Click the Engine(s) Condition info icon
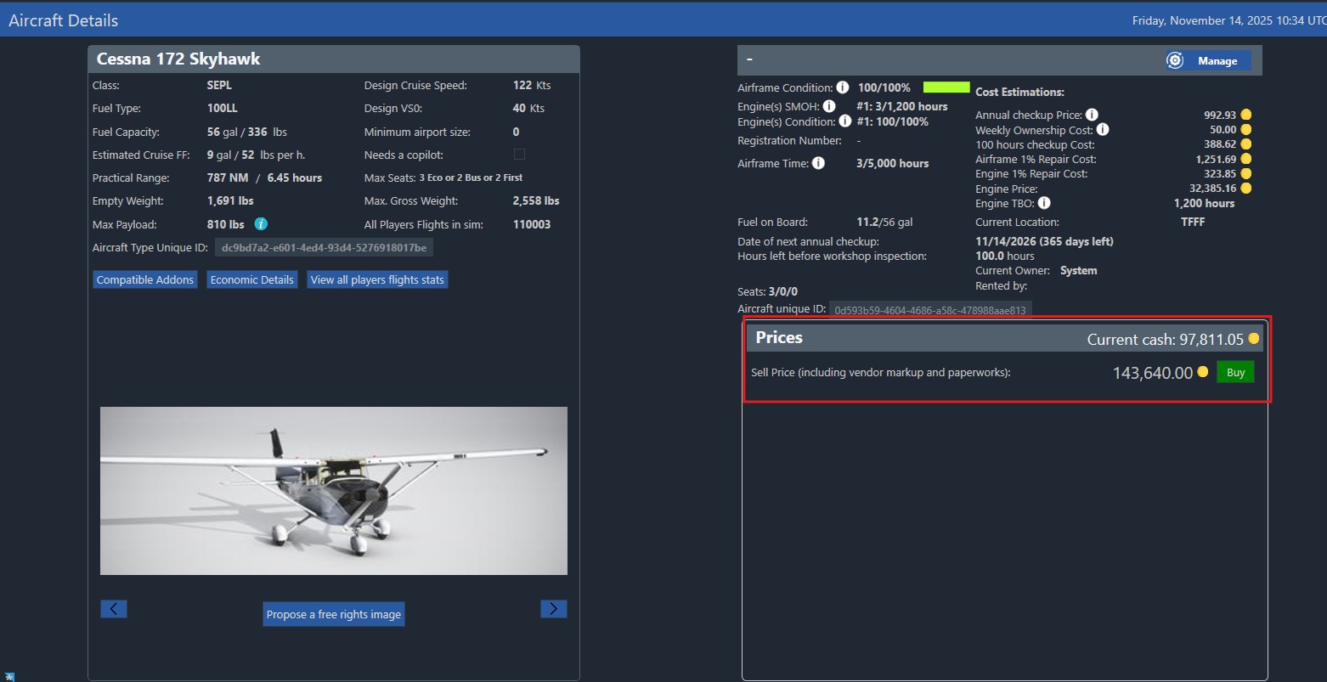 click(x=845, y=121)
